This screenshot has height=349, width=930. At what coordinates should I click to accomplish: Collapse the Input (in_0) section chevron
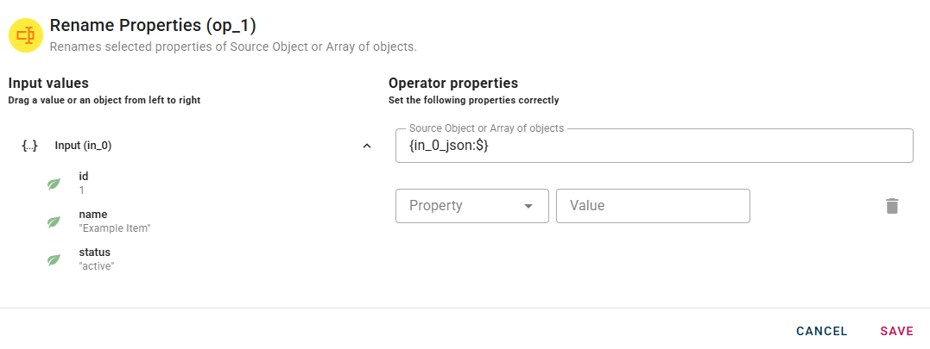(367, 146)
